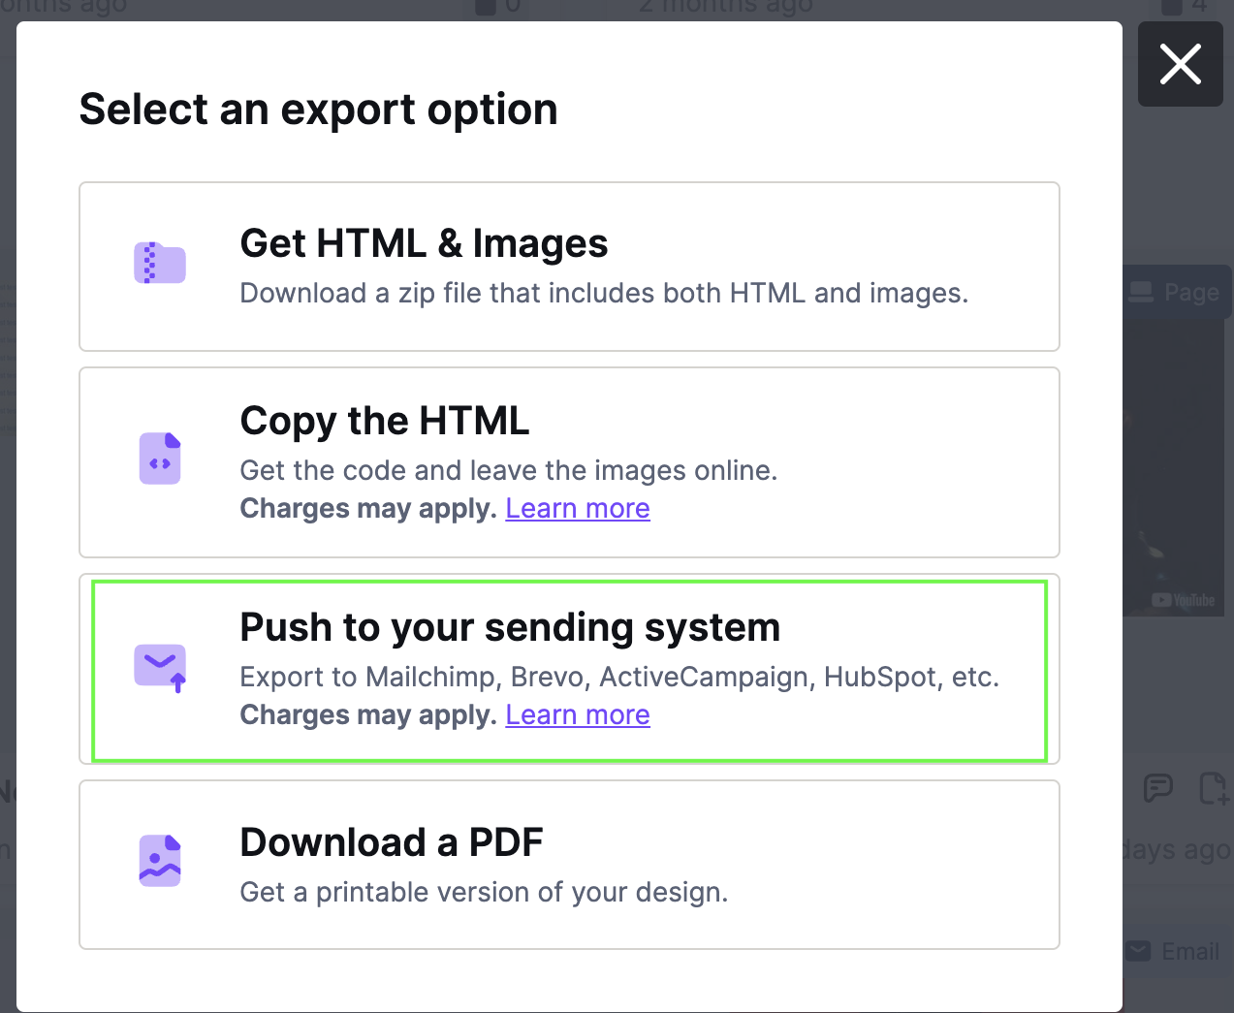
Task: Click 'Download a zip file' description text
Action: point(604,293)
